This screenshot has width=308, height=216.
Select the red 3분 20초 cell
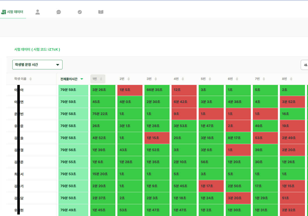238,198
